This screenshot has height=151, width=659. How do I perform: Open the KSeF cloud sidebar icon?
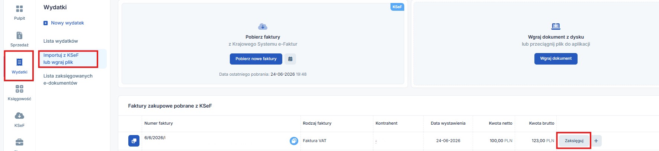coord(19,116)
